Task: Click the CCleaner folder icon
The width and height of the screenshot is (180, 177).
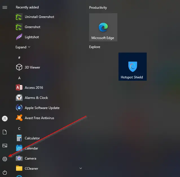Action: (19, 168)
